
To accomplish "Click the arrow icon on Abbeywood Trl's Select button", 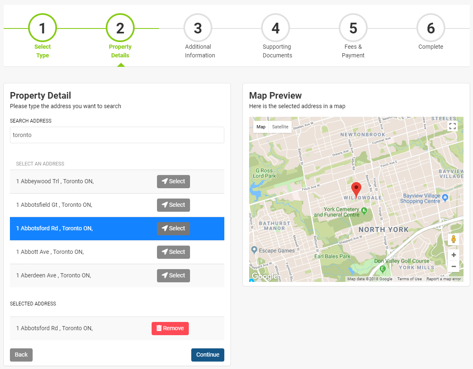I will 164,182.
